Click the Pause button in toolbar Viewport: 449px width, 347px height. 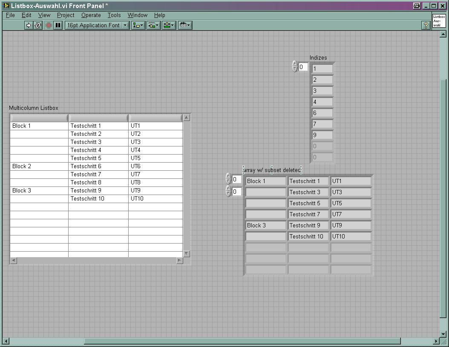click(58, 25)
